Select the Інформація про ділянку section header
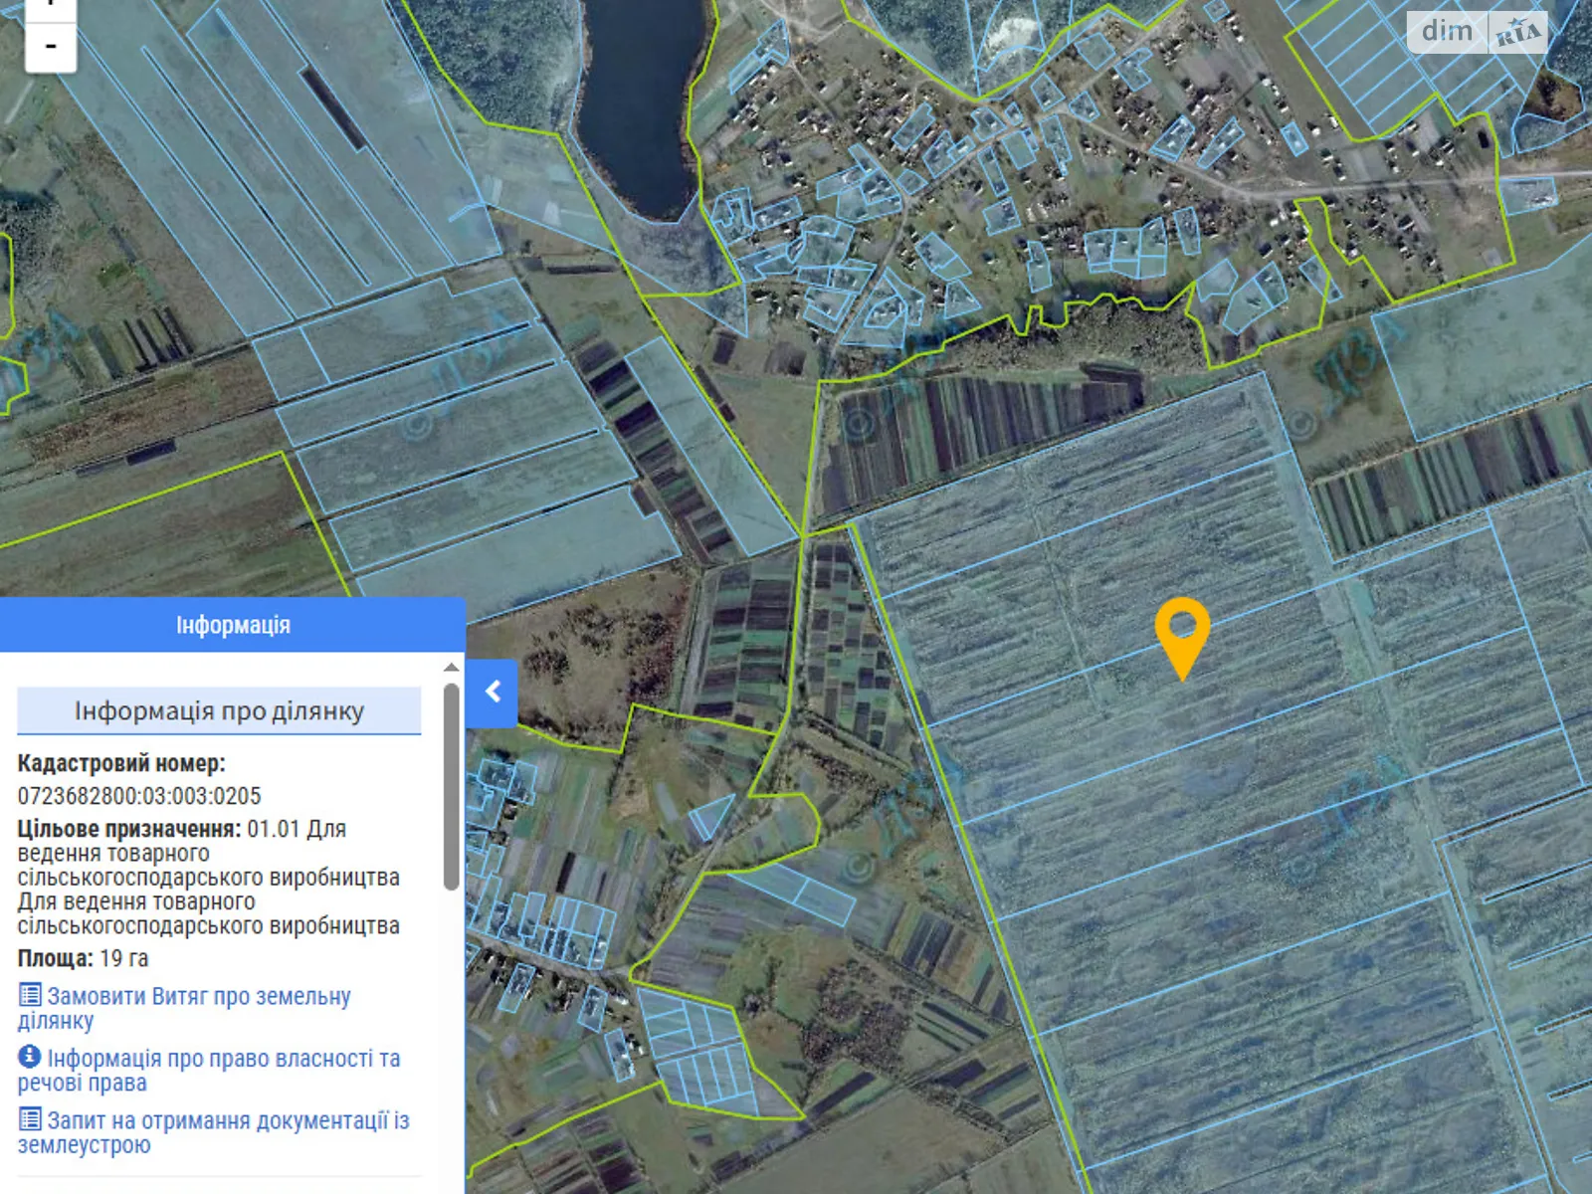 tap(219, 710)
